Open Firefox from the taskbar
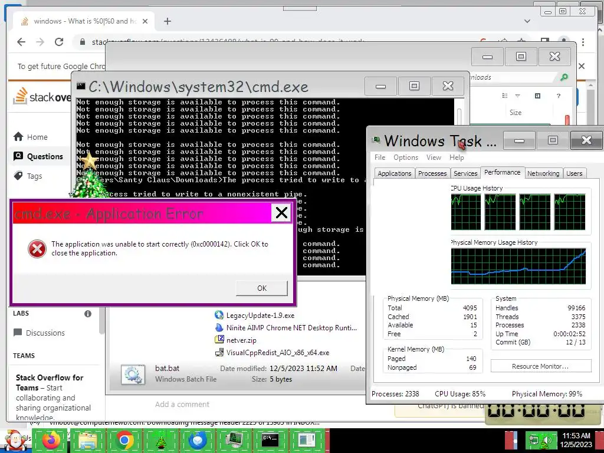Screen dimensions: 604x453 pyautogui.click(x=51, y=441)
